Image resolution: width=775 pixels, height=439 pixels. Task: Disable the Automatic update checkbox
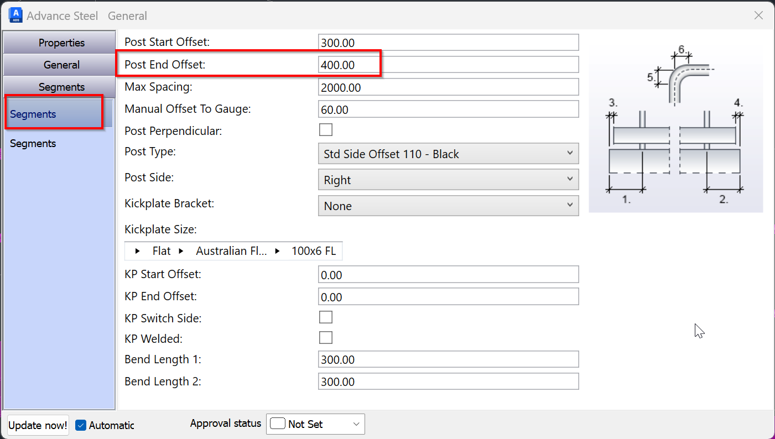pyautogui.click(x=80, y=425)
